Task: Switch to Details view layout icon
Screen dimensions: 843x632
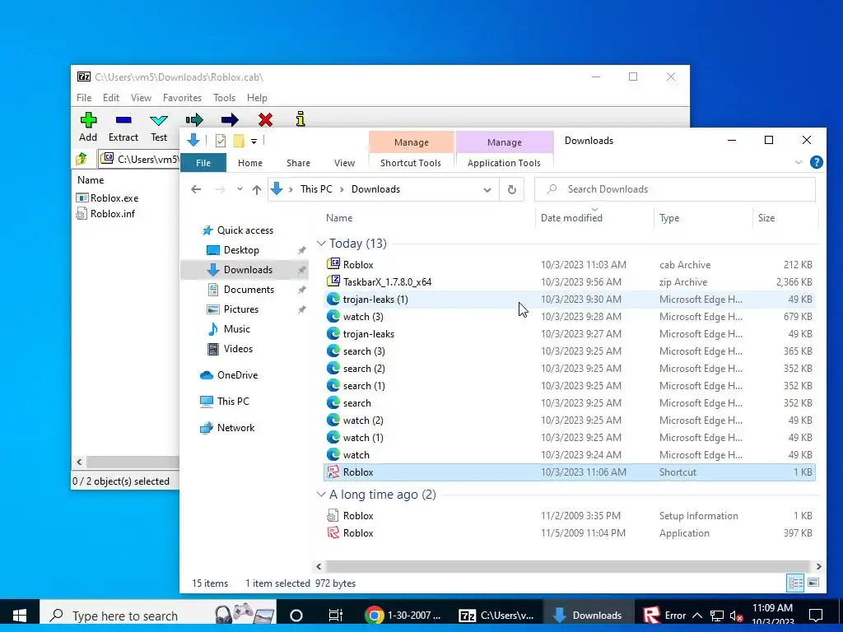Action: pyautogui.click(x=796, y=583)
